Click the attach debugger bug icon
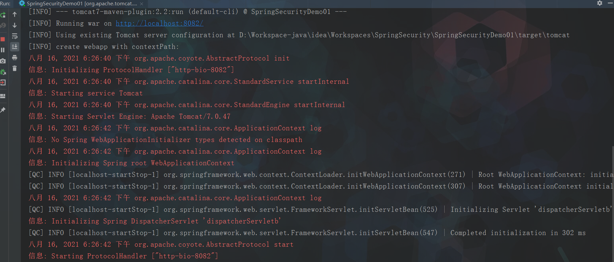 pyautogui.click(x=3, y=72)
